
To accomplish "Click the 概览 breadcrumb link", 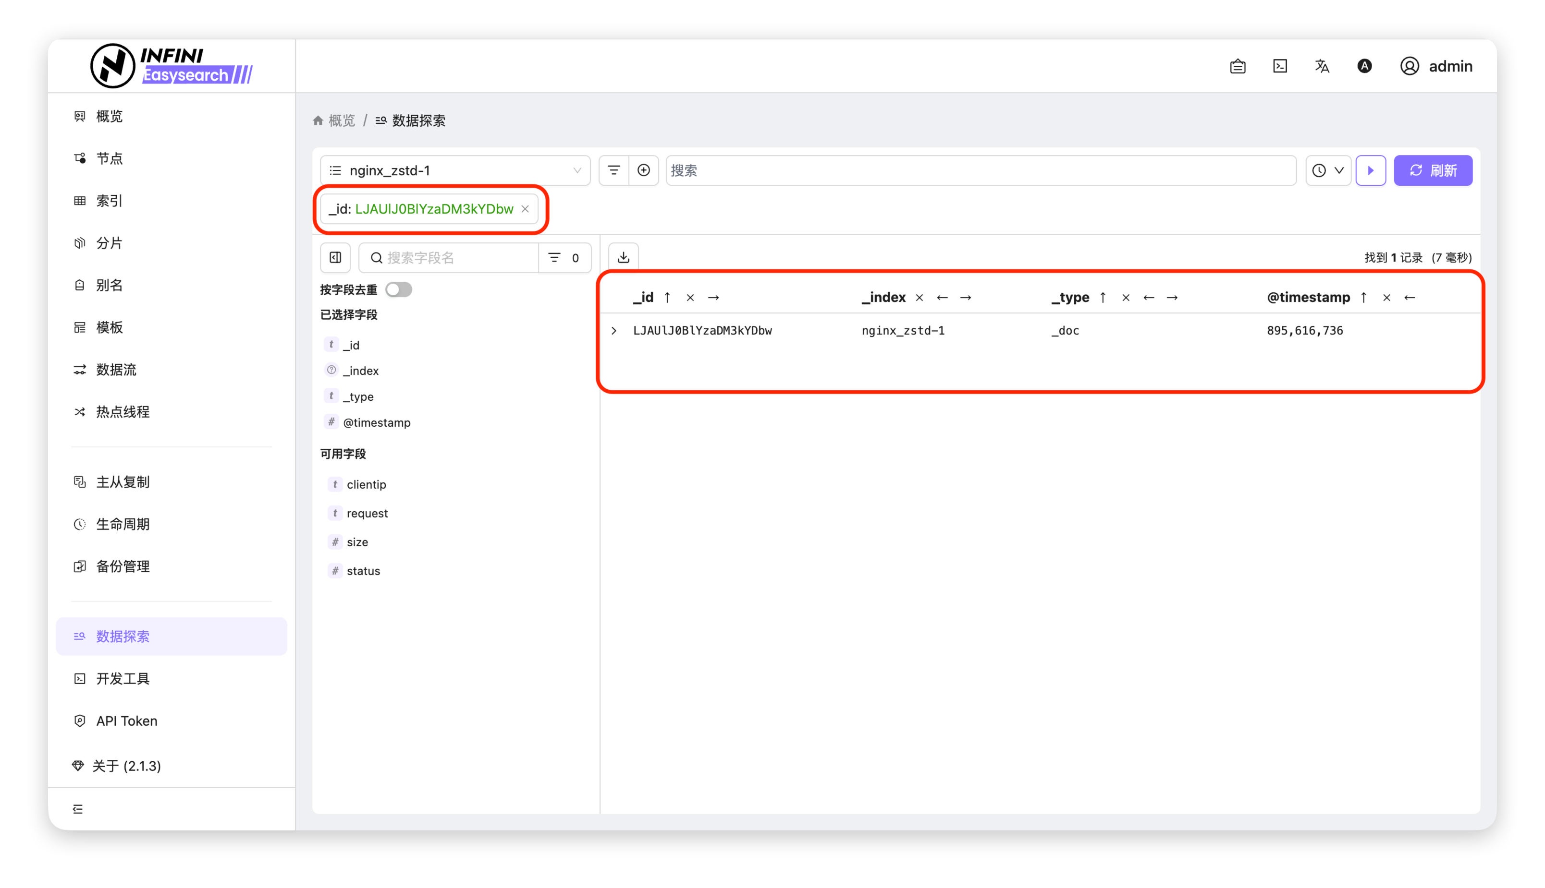I will pos(341,121).
